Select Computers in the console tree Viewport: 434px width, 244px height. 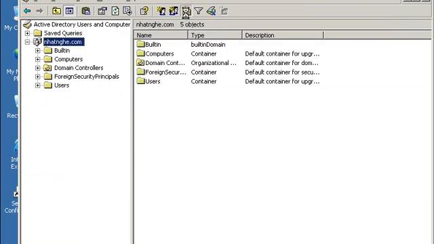tap(68, 59)
